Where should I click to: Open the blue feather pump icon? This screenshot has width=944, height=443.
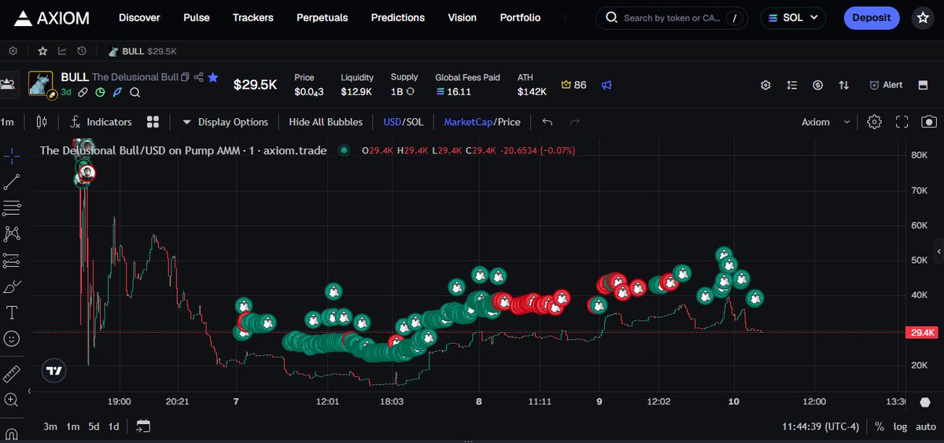[118, 92]
